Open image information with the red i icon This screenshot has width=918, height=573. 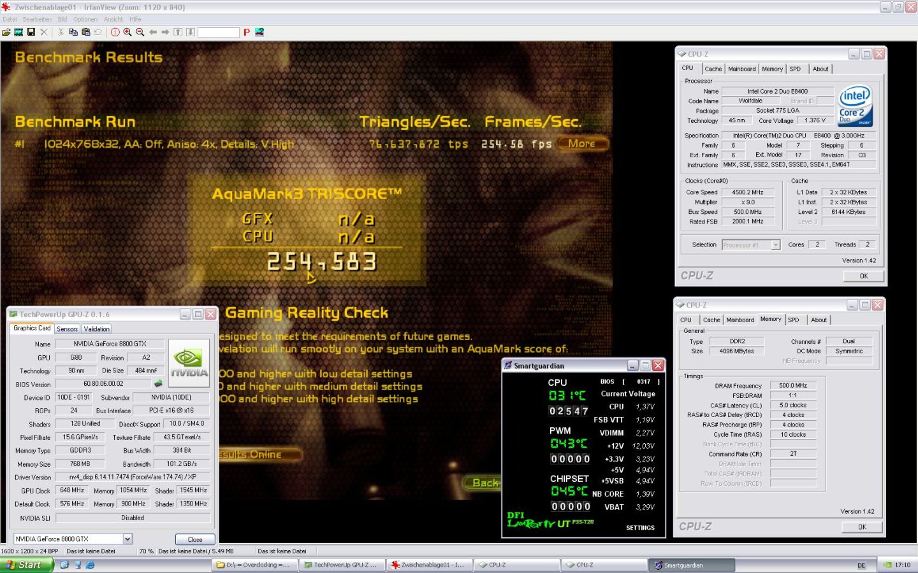(x=115, y=32)
